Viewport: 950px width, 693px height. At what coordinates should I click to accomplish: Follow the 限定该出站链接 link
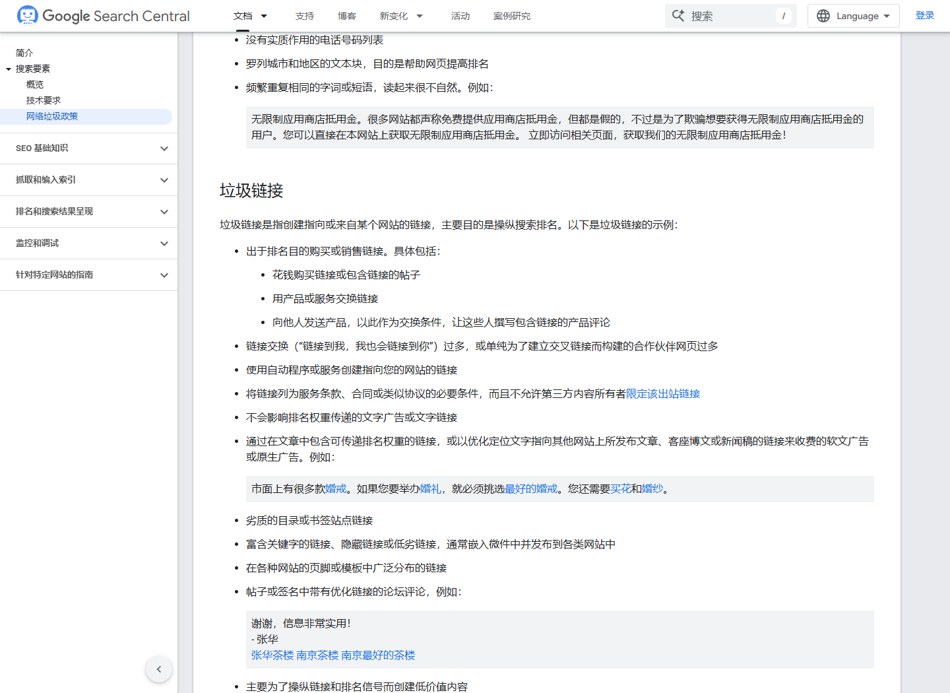(663, 394)
